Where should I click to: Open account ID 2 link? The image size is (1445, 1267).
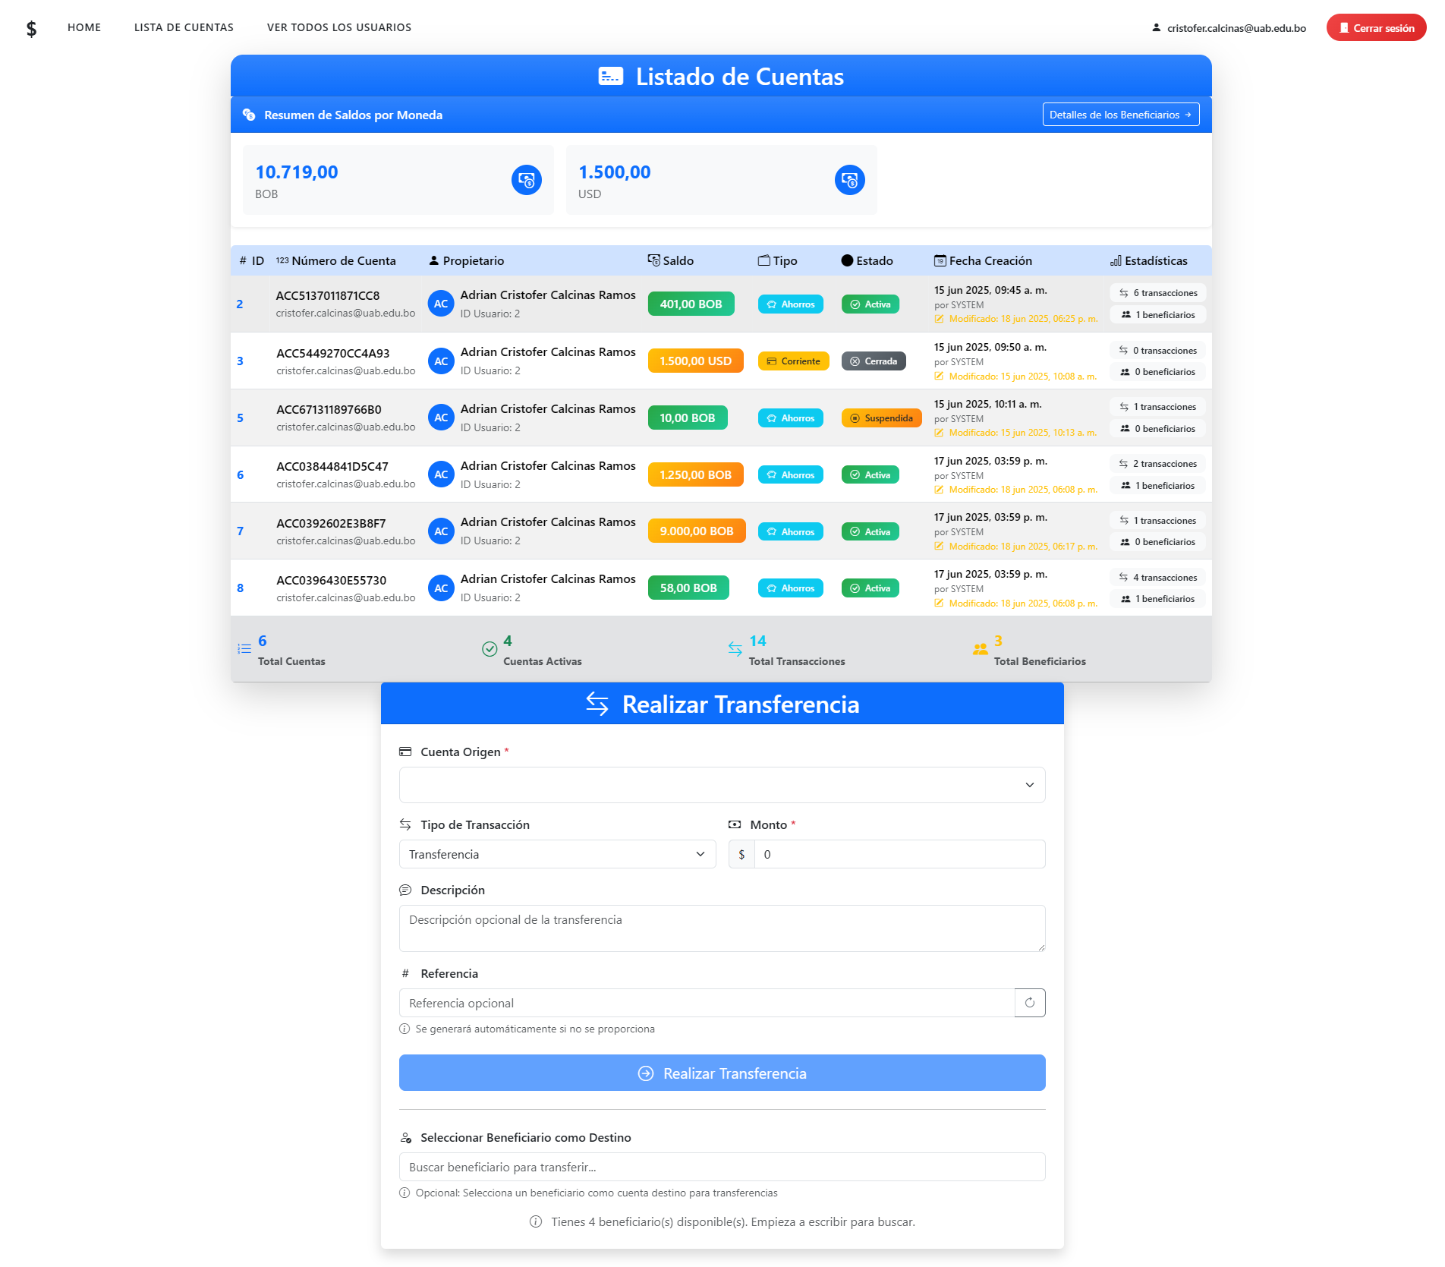click(x=240, y=304)
